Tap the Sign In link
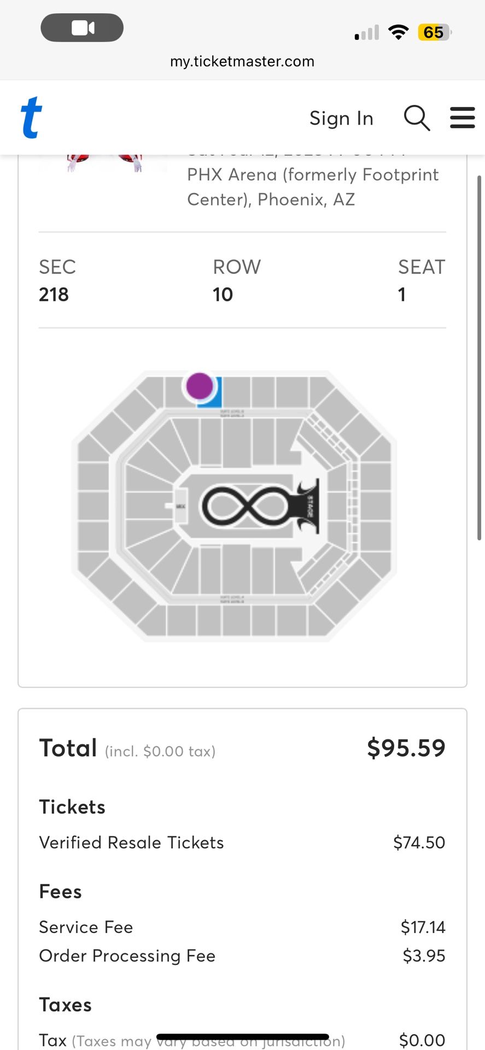Image resolution: width=485 pixels, height=1050 pixels. [x=341, y=118]
